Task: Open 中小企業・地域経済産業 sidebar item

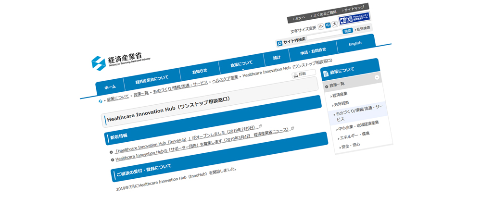Action: (358, 126)
